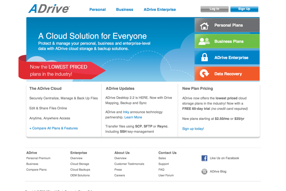Image resolution: width=286 pixels, height=191 pixels.
Task: Open Personal Premium footer link
Action: [38, 158]
